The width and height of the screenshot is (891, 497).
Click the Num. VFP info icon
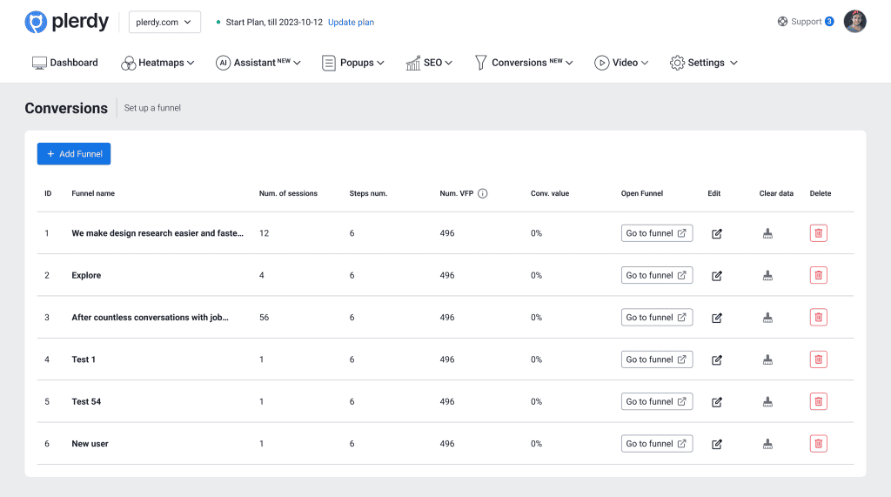click(x=482, y=193)
